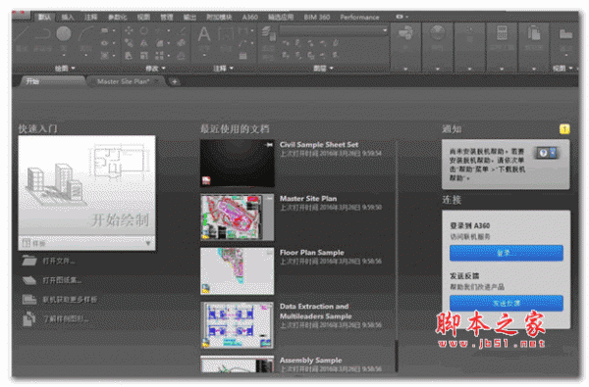
Task: Open the layer selection combo box
Action: pyautogui.click(x=333, y=30)
